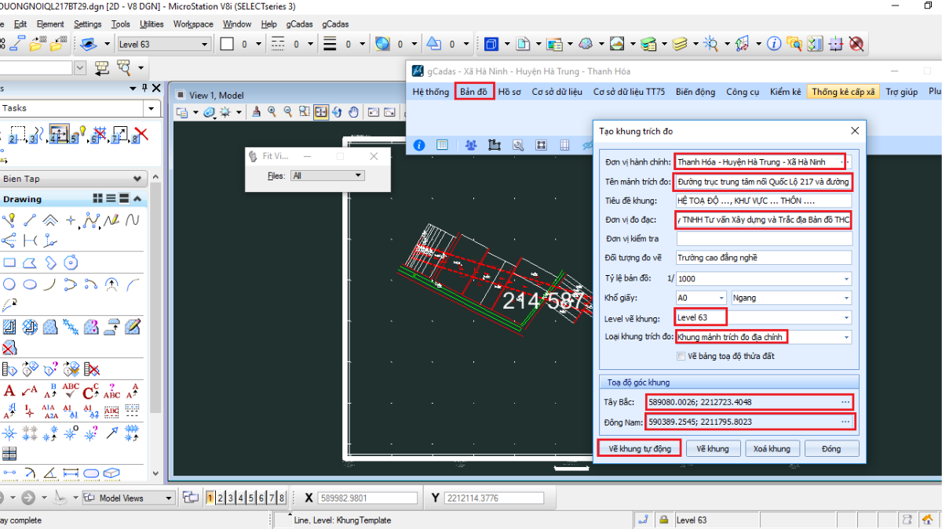Toggle view number 4 button
Viewport: 942px width, 529px height.
pyautogui.click(x=241, y=498)
